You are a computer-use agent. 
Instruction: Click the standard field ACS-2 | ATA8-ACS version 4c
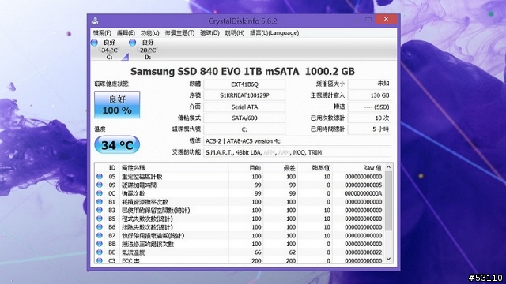[297, 141]
